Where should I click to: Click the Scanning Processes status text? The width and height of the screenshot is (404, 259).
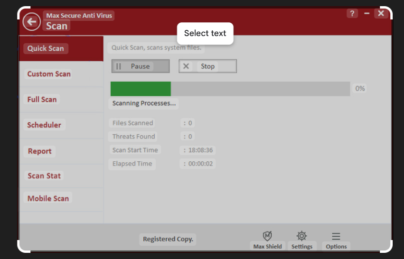(144, 103)
